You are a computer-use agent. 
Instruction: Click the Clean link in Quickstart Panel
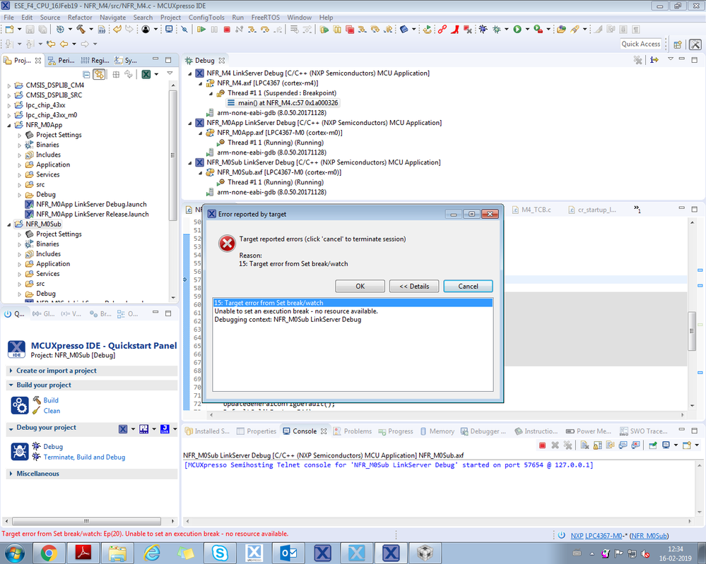tap(52, 411)
